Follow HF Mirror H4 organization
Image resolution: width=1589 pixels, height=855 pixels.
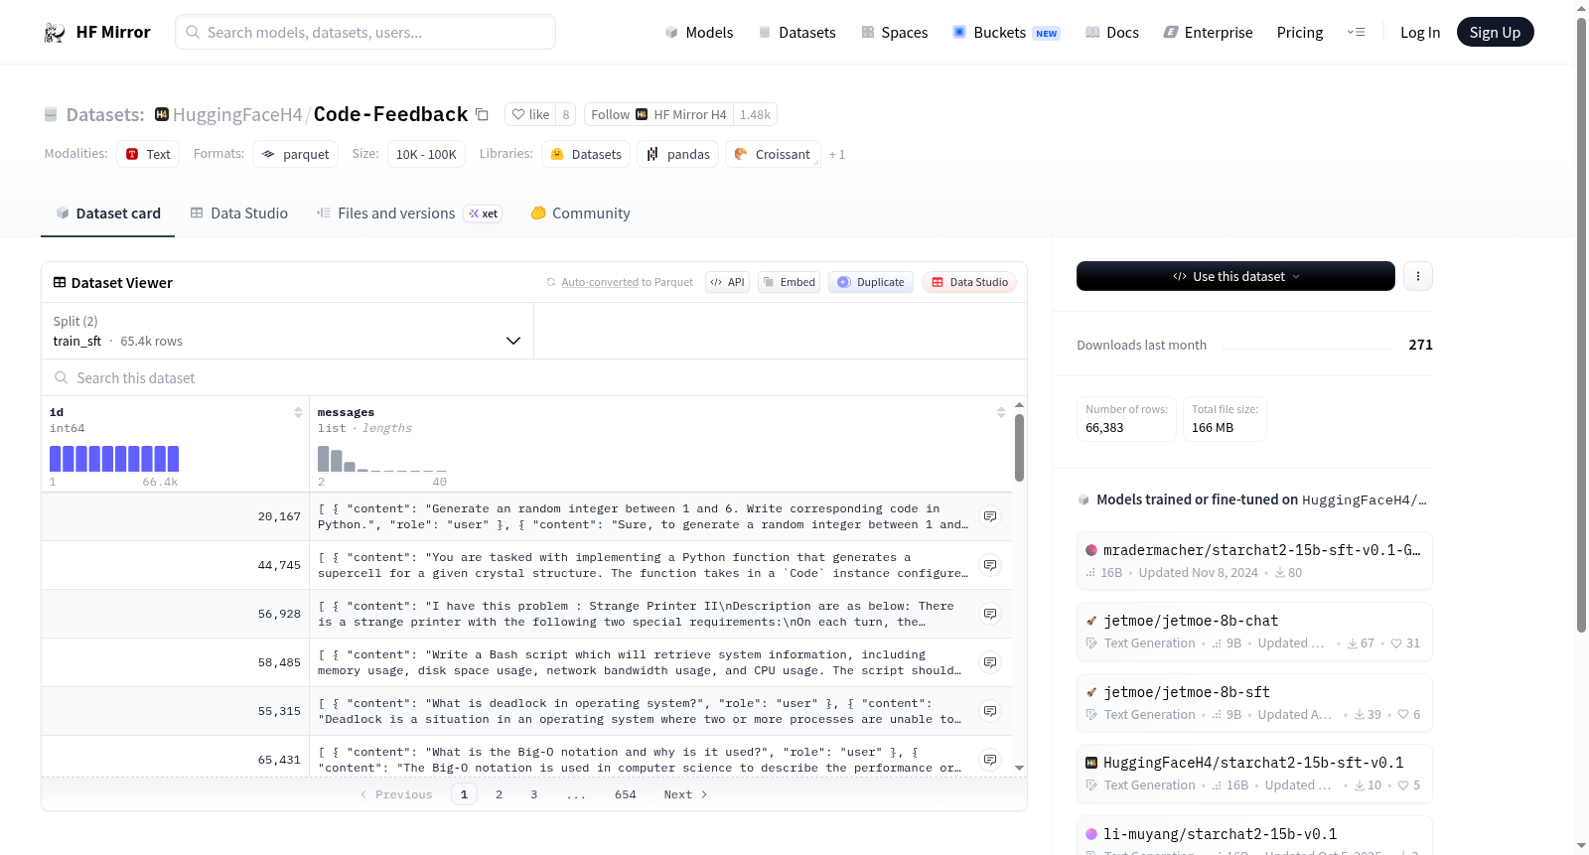(x=658, y=114)
